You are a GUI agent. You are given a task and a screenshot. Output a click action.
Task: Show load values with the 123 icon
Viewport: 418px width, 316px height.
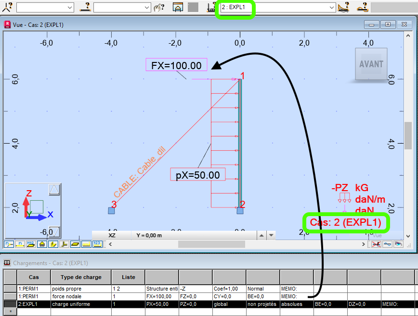tap(96, 244)
